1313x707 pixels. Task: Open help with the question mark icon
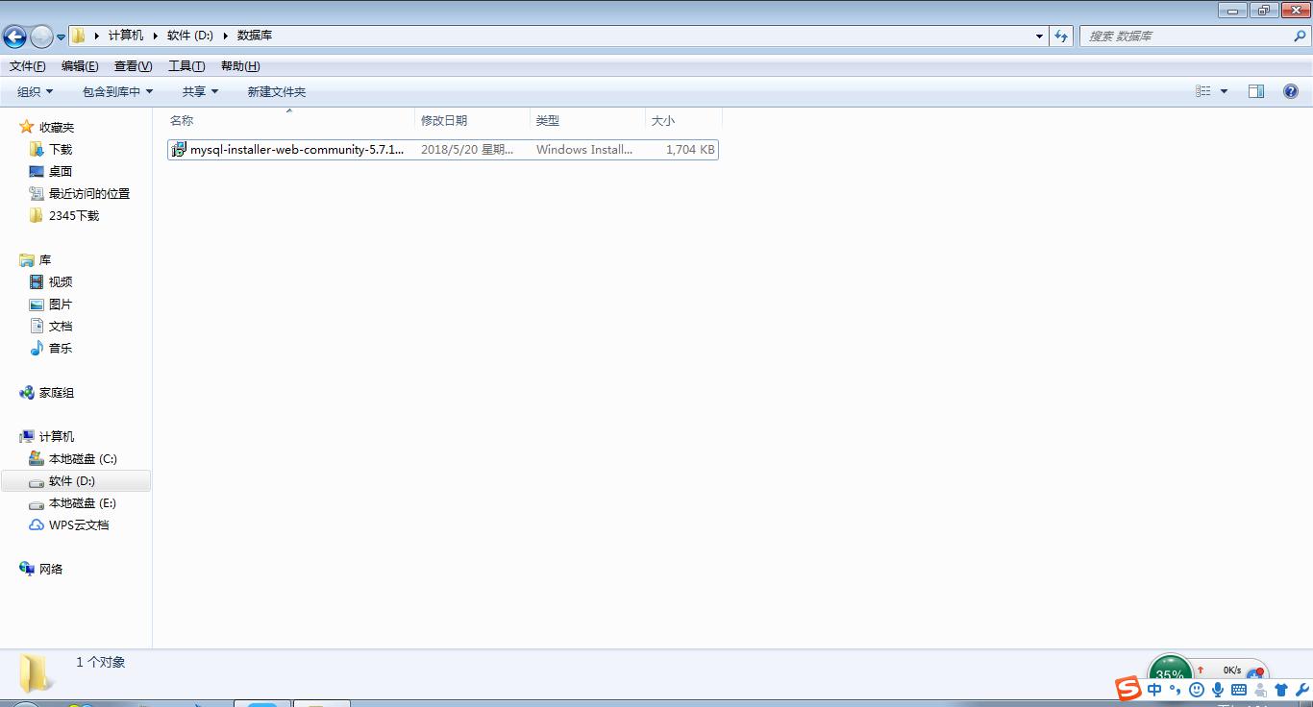tap(1291, 91)
